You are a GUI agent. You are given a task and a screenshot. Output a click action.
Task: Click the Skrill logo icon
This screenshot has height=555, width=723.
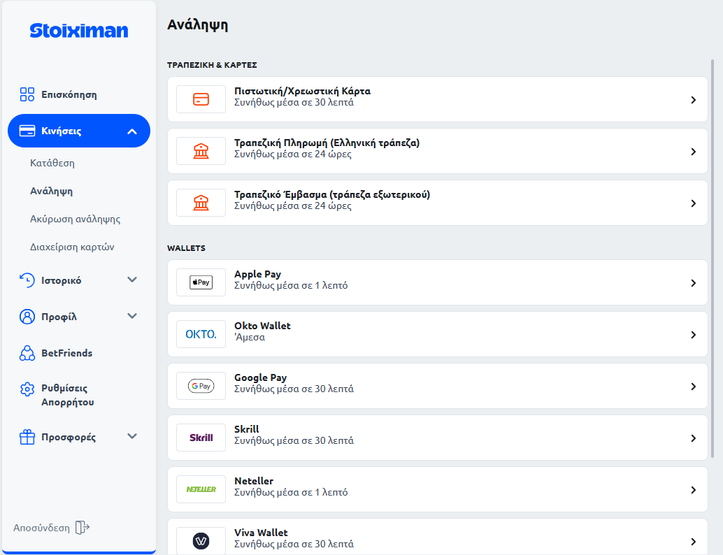[x=201, y=438]
